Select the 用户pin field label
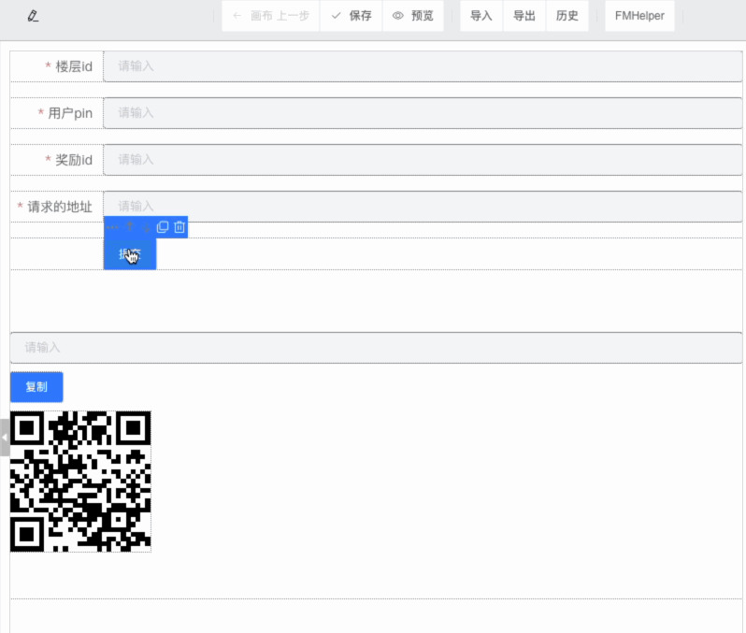 coord(70,113)
